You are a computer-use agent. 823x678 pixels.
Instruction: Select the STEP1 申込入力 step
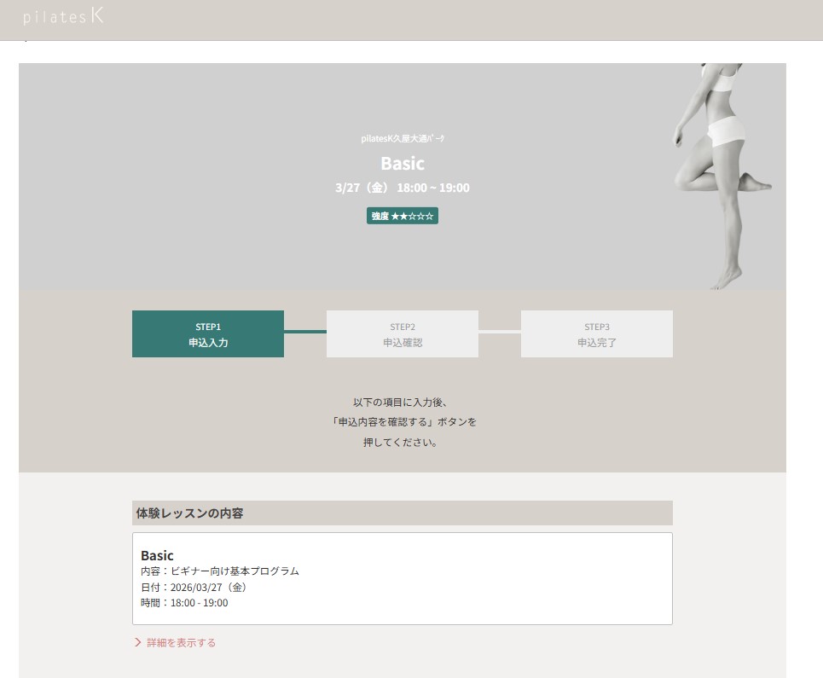click(208, 334)
